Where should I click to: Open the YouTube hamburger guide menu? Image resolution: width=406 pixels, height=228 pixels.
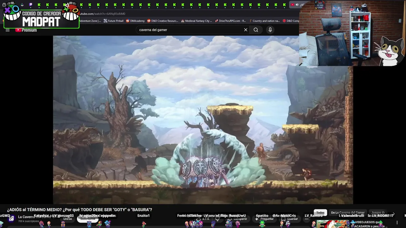coord(8,30)
